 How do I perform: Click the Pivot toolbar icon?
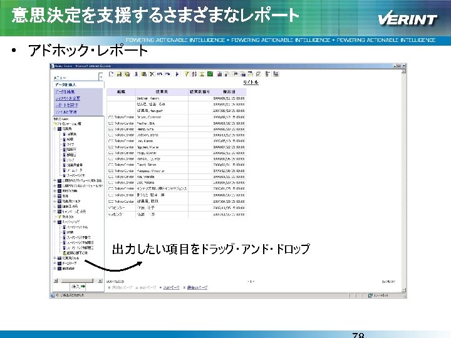(235, 74)
